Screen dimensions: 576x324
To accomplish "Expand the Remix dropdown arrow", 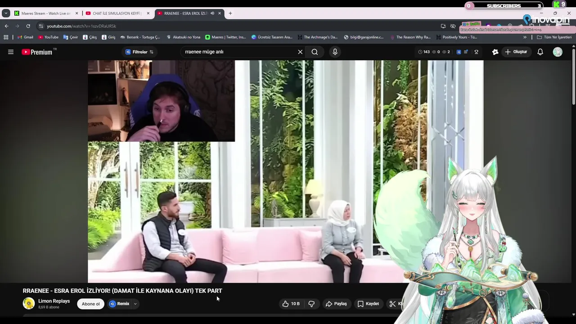I will tap(135, 304).
